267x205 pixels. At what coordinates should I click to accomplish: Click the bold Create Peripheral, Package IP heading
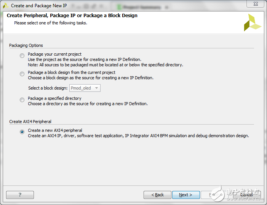(72, 16)
